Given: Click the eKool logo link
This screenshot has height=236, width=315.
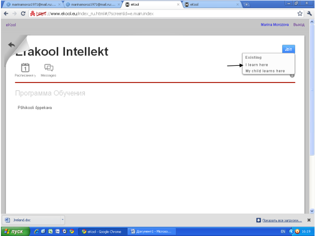Looking at the screenshot, I should pos(11,25).
